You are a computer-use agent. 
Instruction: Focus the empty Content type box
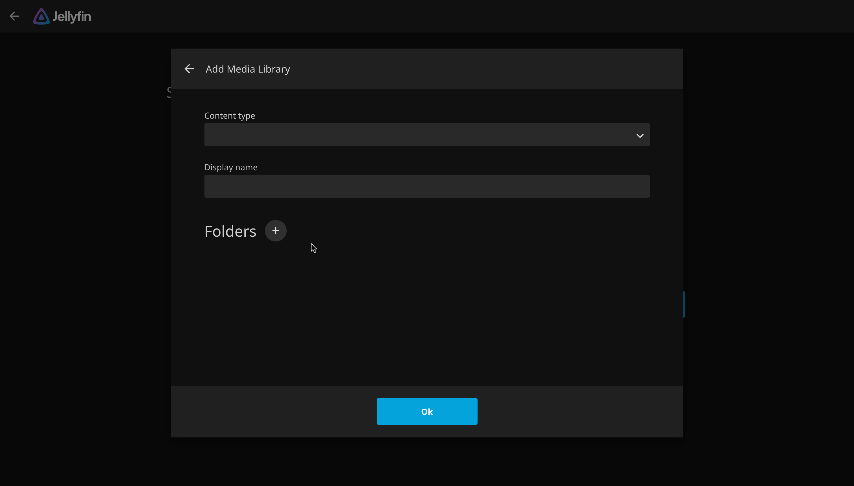coord(426,135)
